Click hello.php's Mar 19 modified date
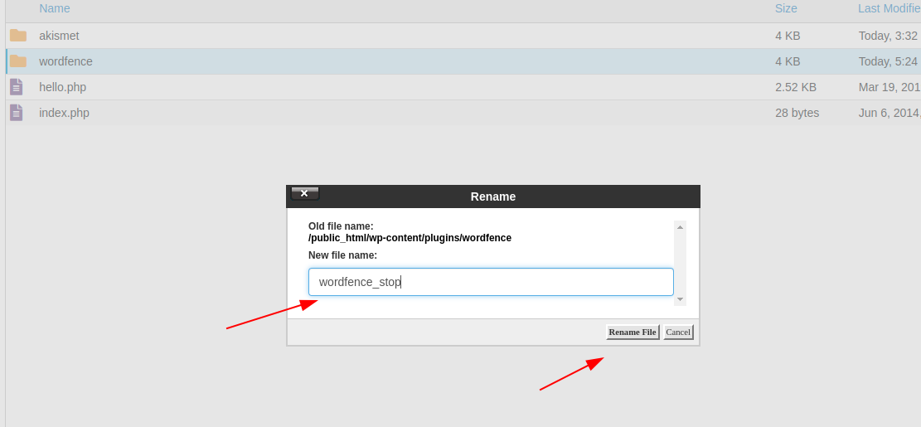921x427 pixels. [889, 87]
